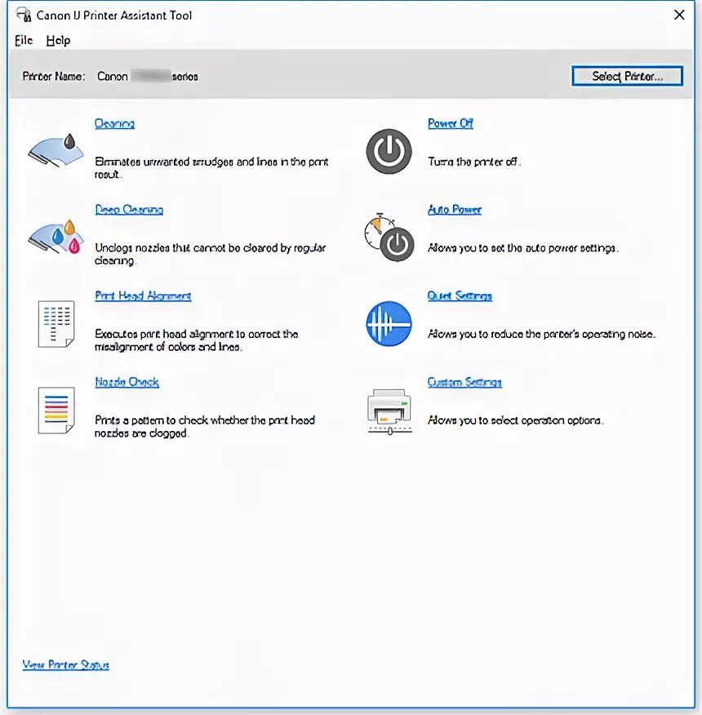Viewport: 702px width, 715px height.
Task: Click the Select Printer button
Action: (627, 76)
